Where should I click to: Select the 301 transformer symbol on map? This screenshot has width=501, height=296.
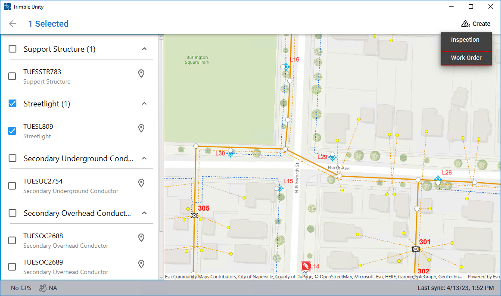pos(416,249)
